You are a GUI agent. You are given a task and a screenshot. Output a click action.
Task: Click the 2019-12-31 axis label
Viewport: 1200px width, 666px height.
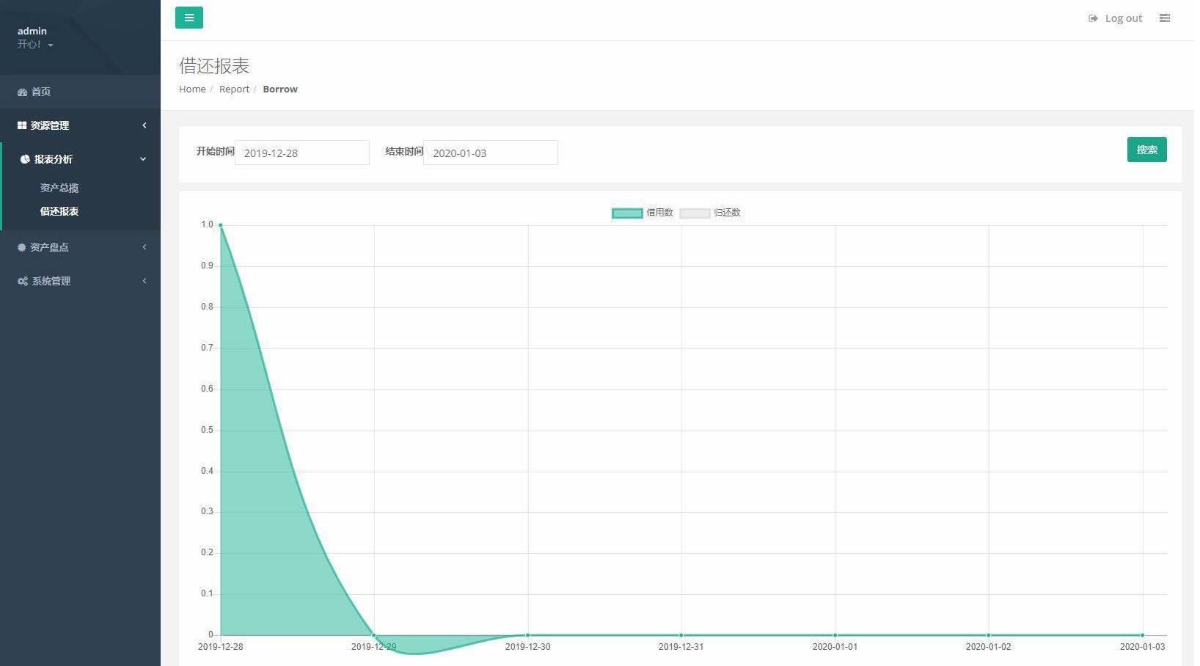point(681,647)
